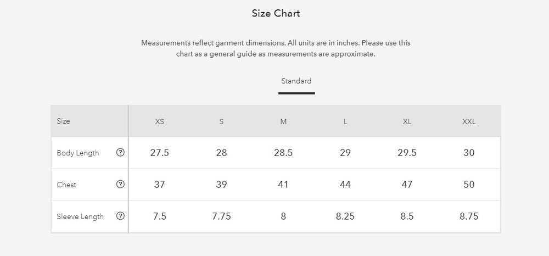Select the chest value 44 cell

(x=345, y=185)
